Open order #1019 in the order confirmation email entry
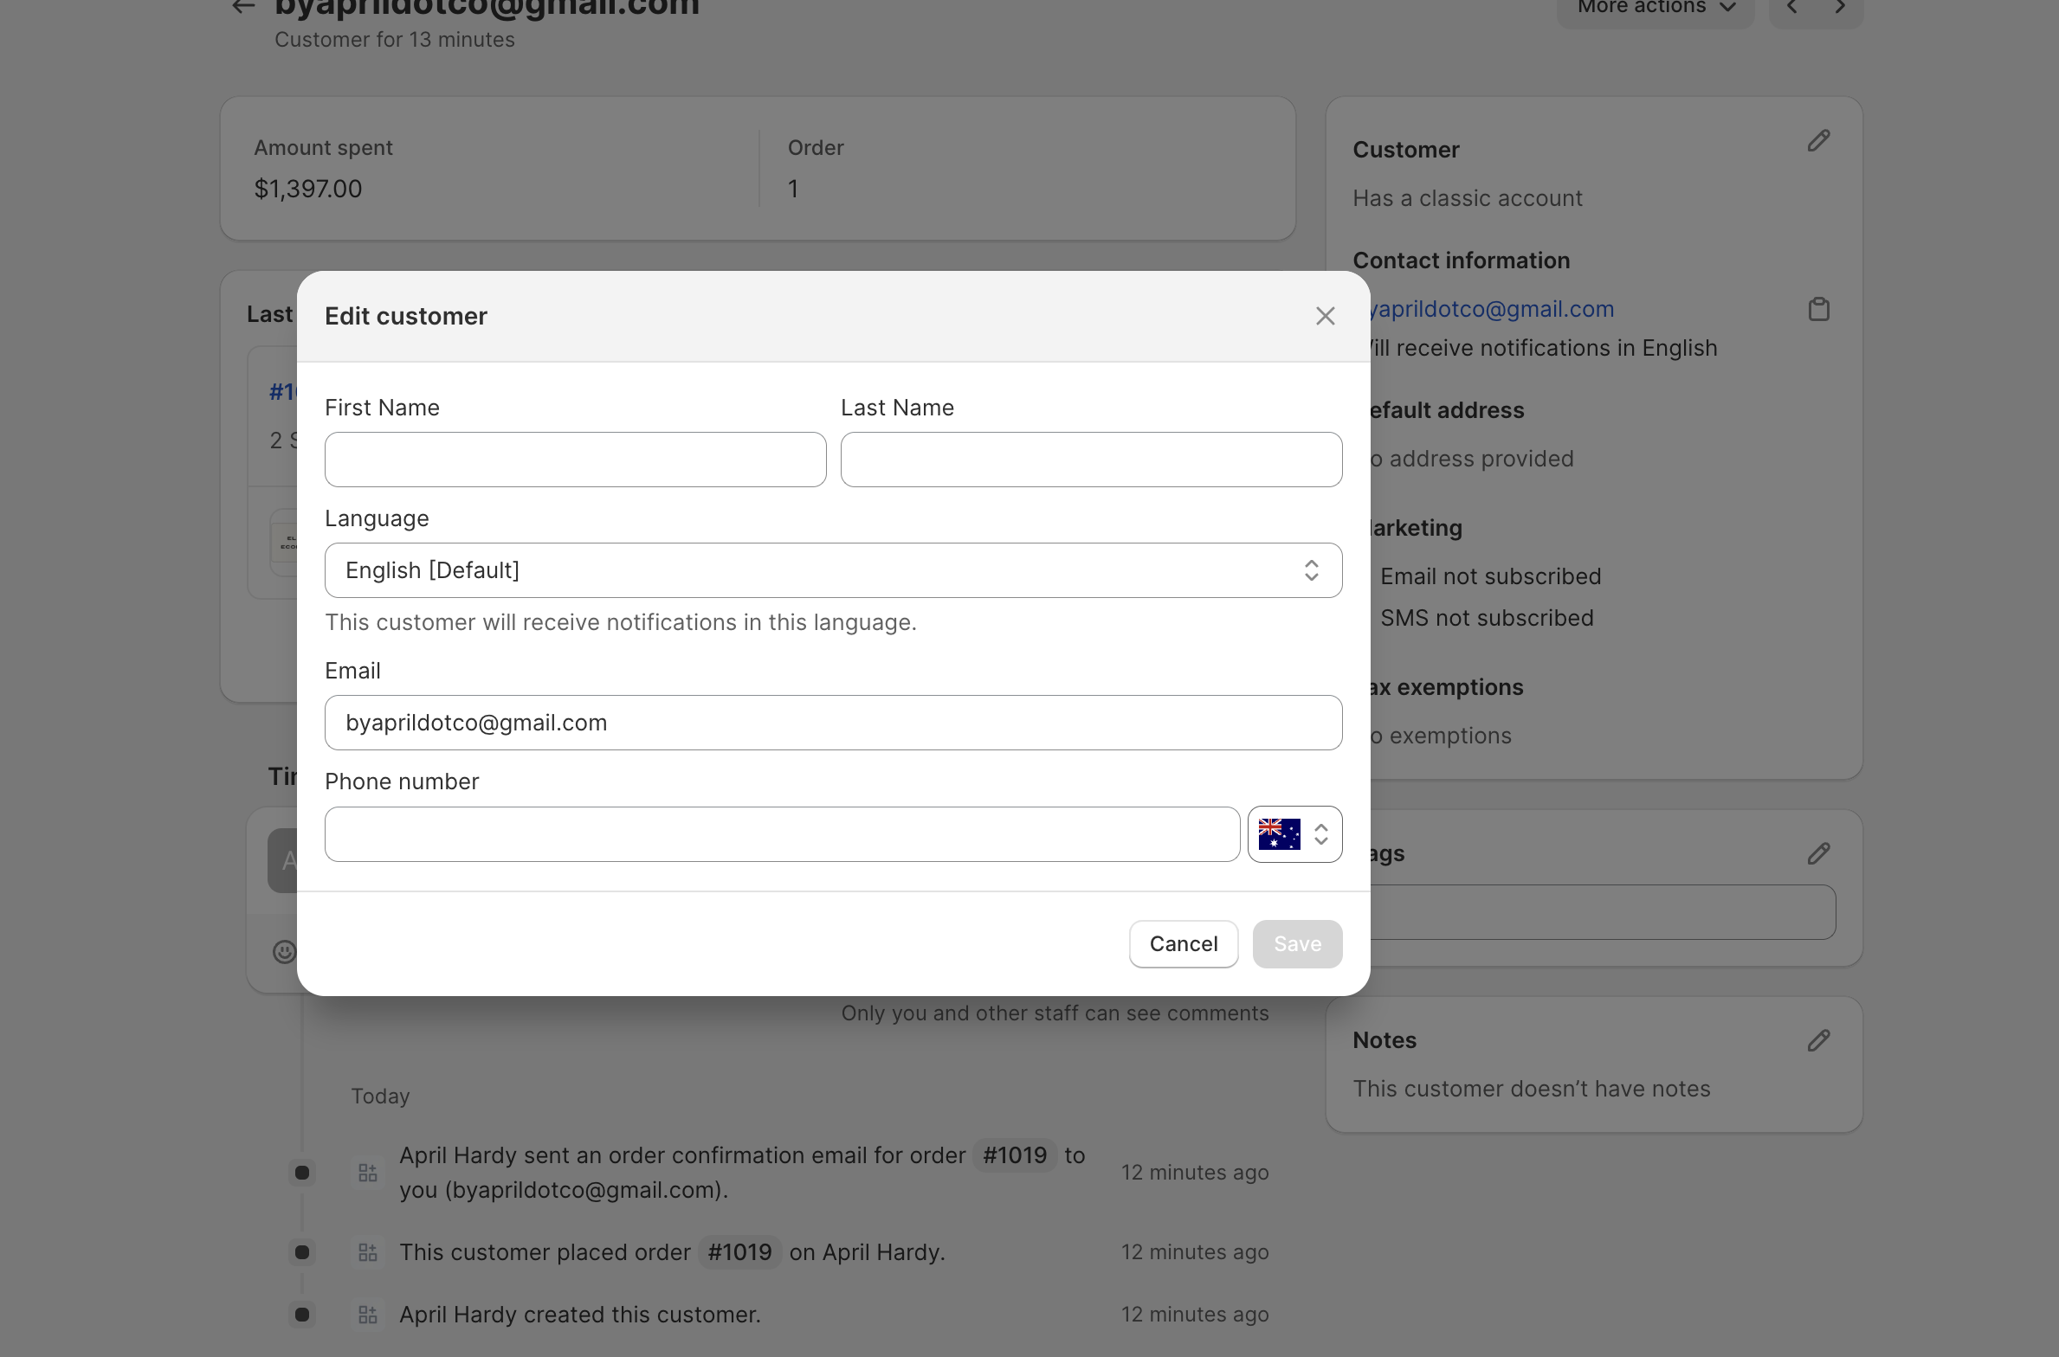This screenshot has width=2059, height=1357. coord(1015,1155)
